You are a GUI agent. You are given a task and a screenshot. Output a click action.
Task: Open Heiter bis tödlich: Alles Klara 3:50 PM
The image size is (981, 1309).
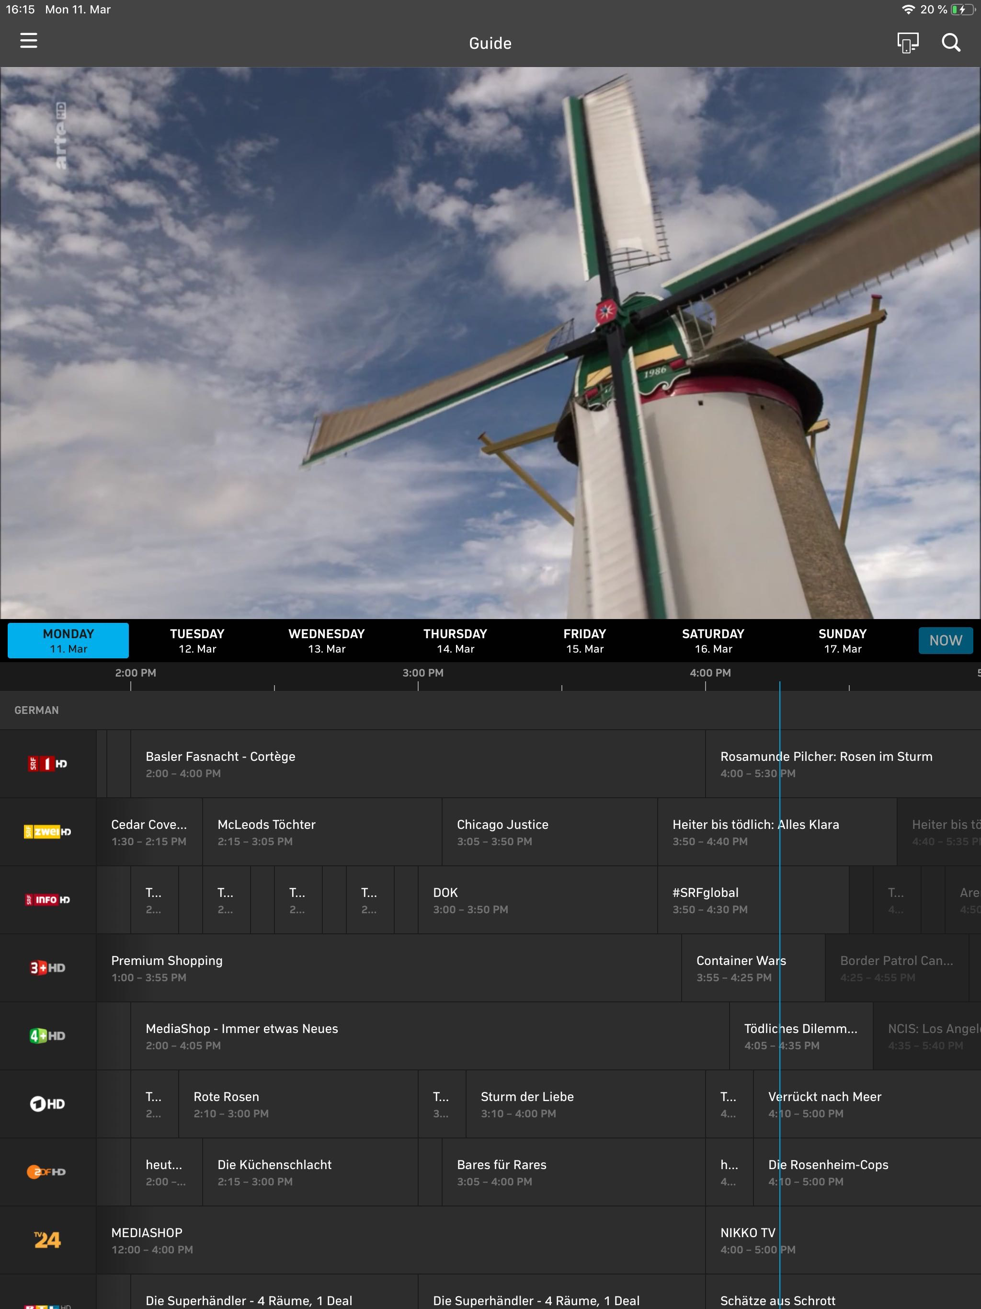click(x=777, y=831)
